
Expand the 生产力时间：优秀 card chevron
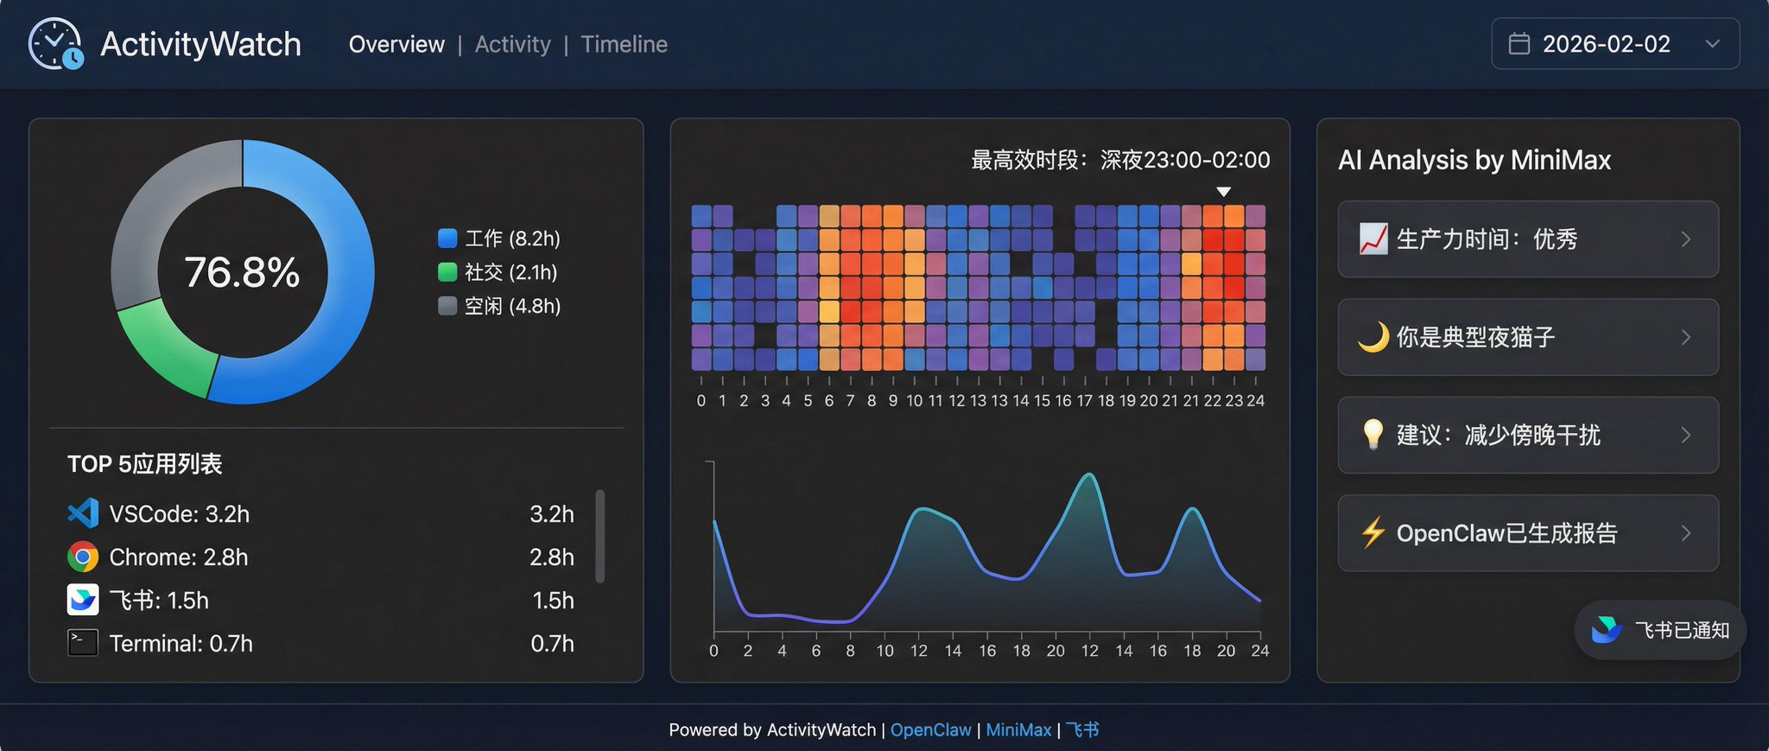pyautogui.click(x=1686, y=239)
